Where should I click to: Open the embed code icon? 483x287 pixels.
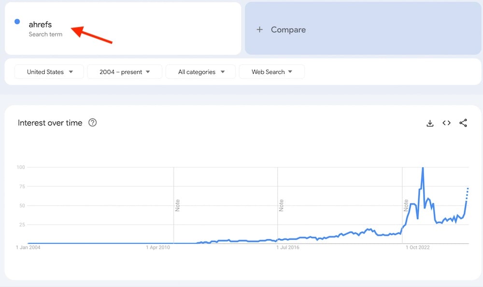pyautogui.click(x=446, y=123)
